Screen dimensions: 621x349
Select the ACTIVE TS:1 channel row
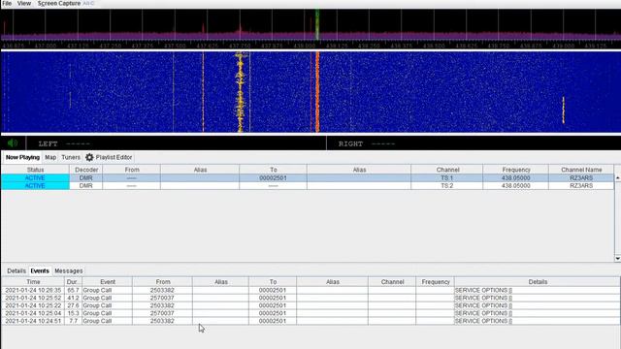coord(308,178)
